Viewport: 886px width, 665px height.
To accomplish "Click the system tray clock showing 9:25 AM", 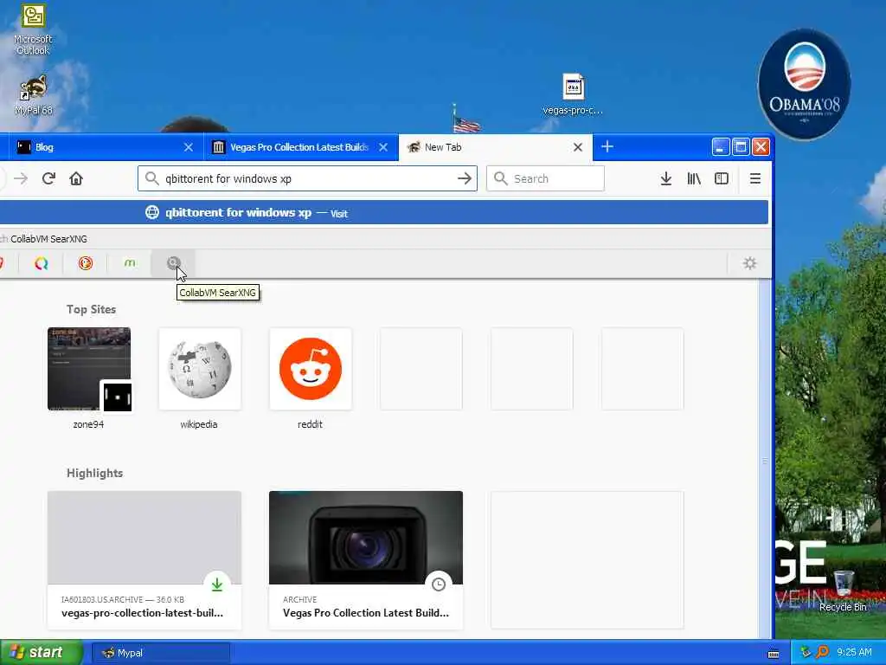I will 854,653.
